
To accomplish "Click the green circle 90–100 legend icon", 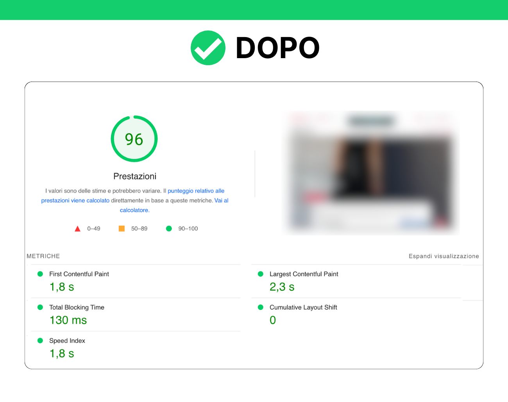I will click(x=169, y=228).
